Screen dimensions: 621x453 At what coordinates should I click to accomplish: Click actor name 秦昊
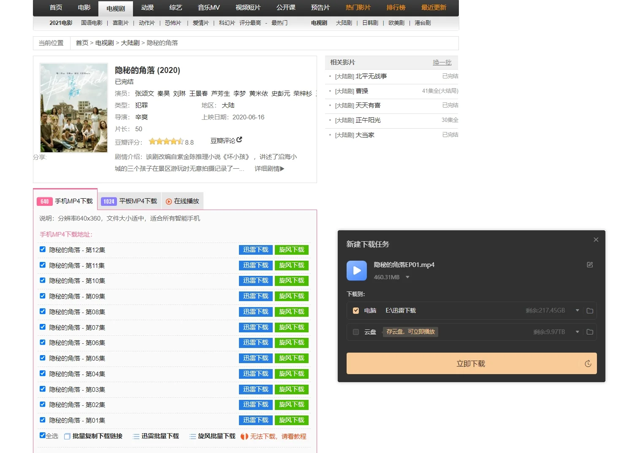point(164,94)
